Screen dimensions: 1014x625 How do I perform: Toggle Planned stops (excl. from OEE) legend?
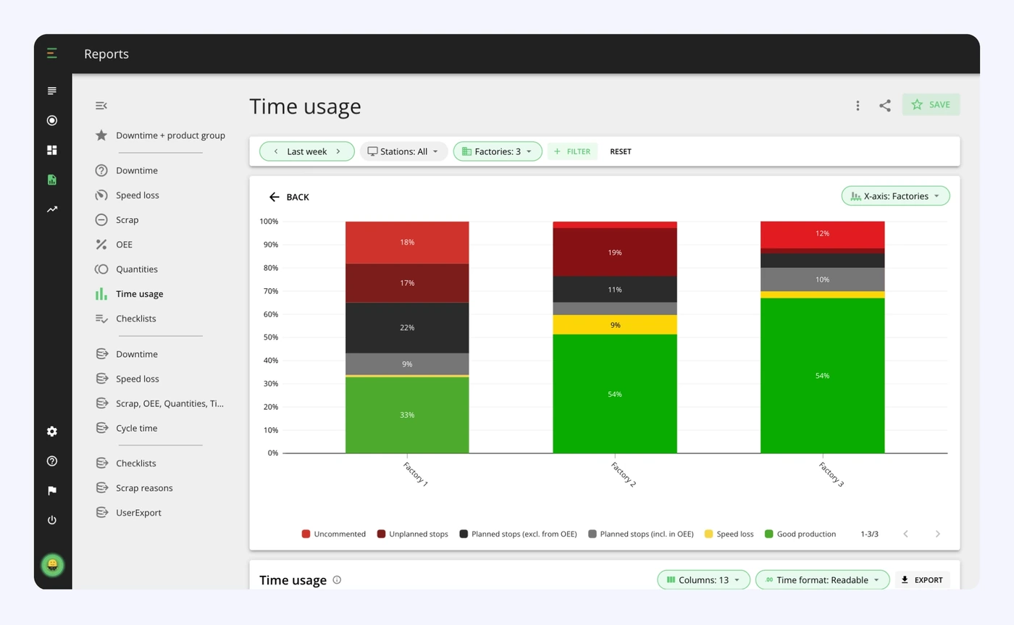point(518,534)
